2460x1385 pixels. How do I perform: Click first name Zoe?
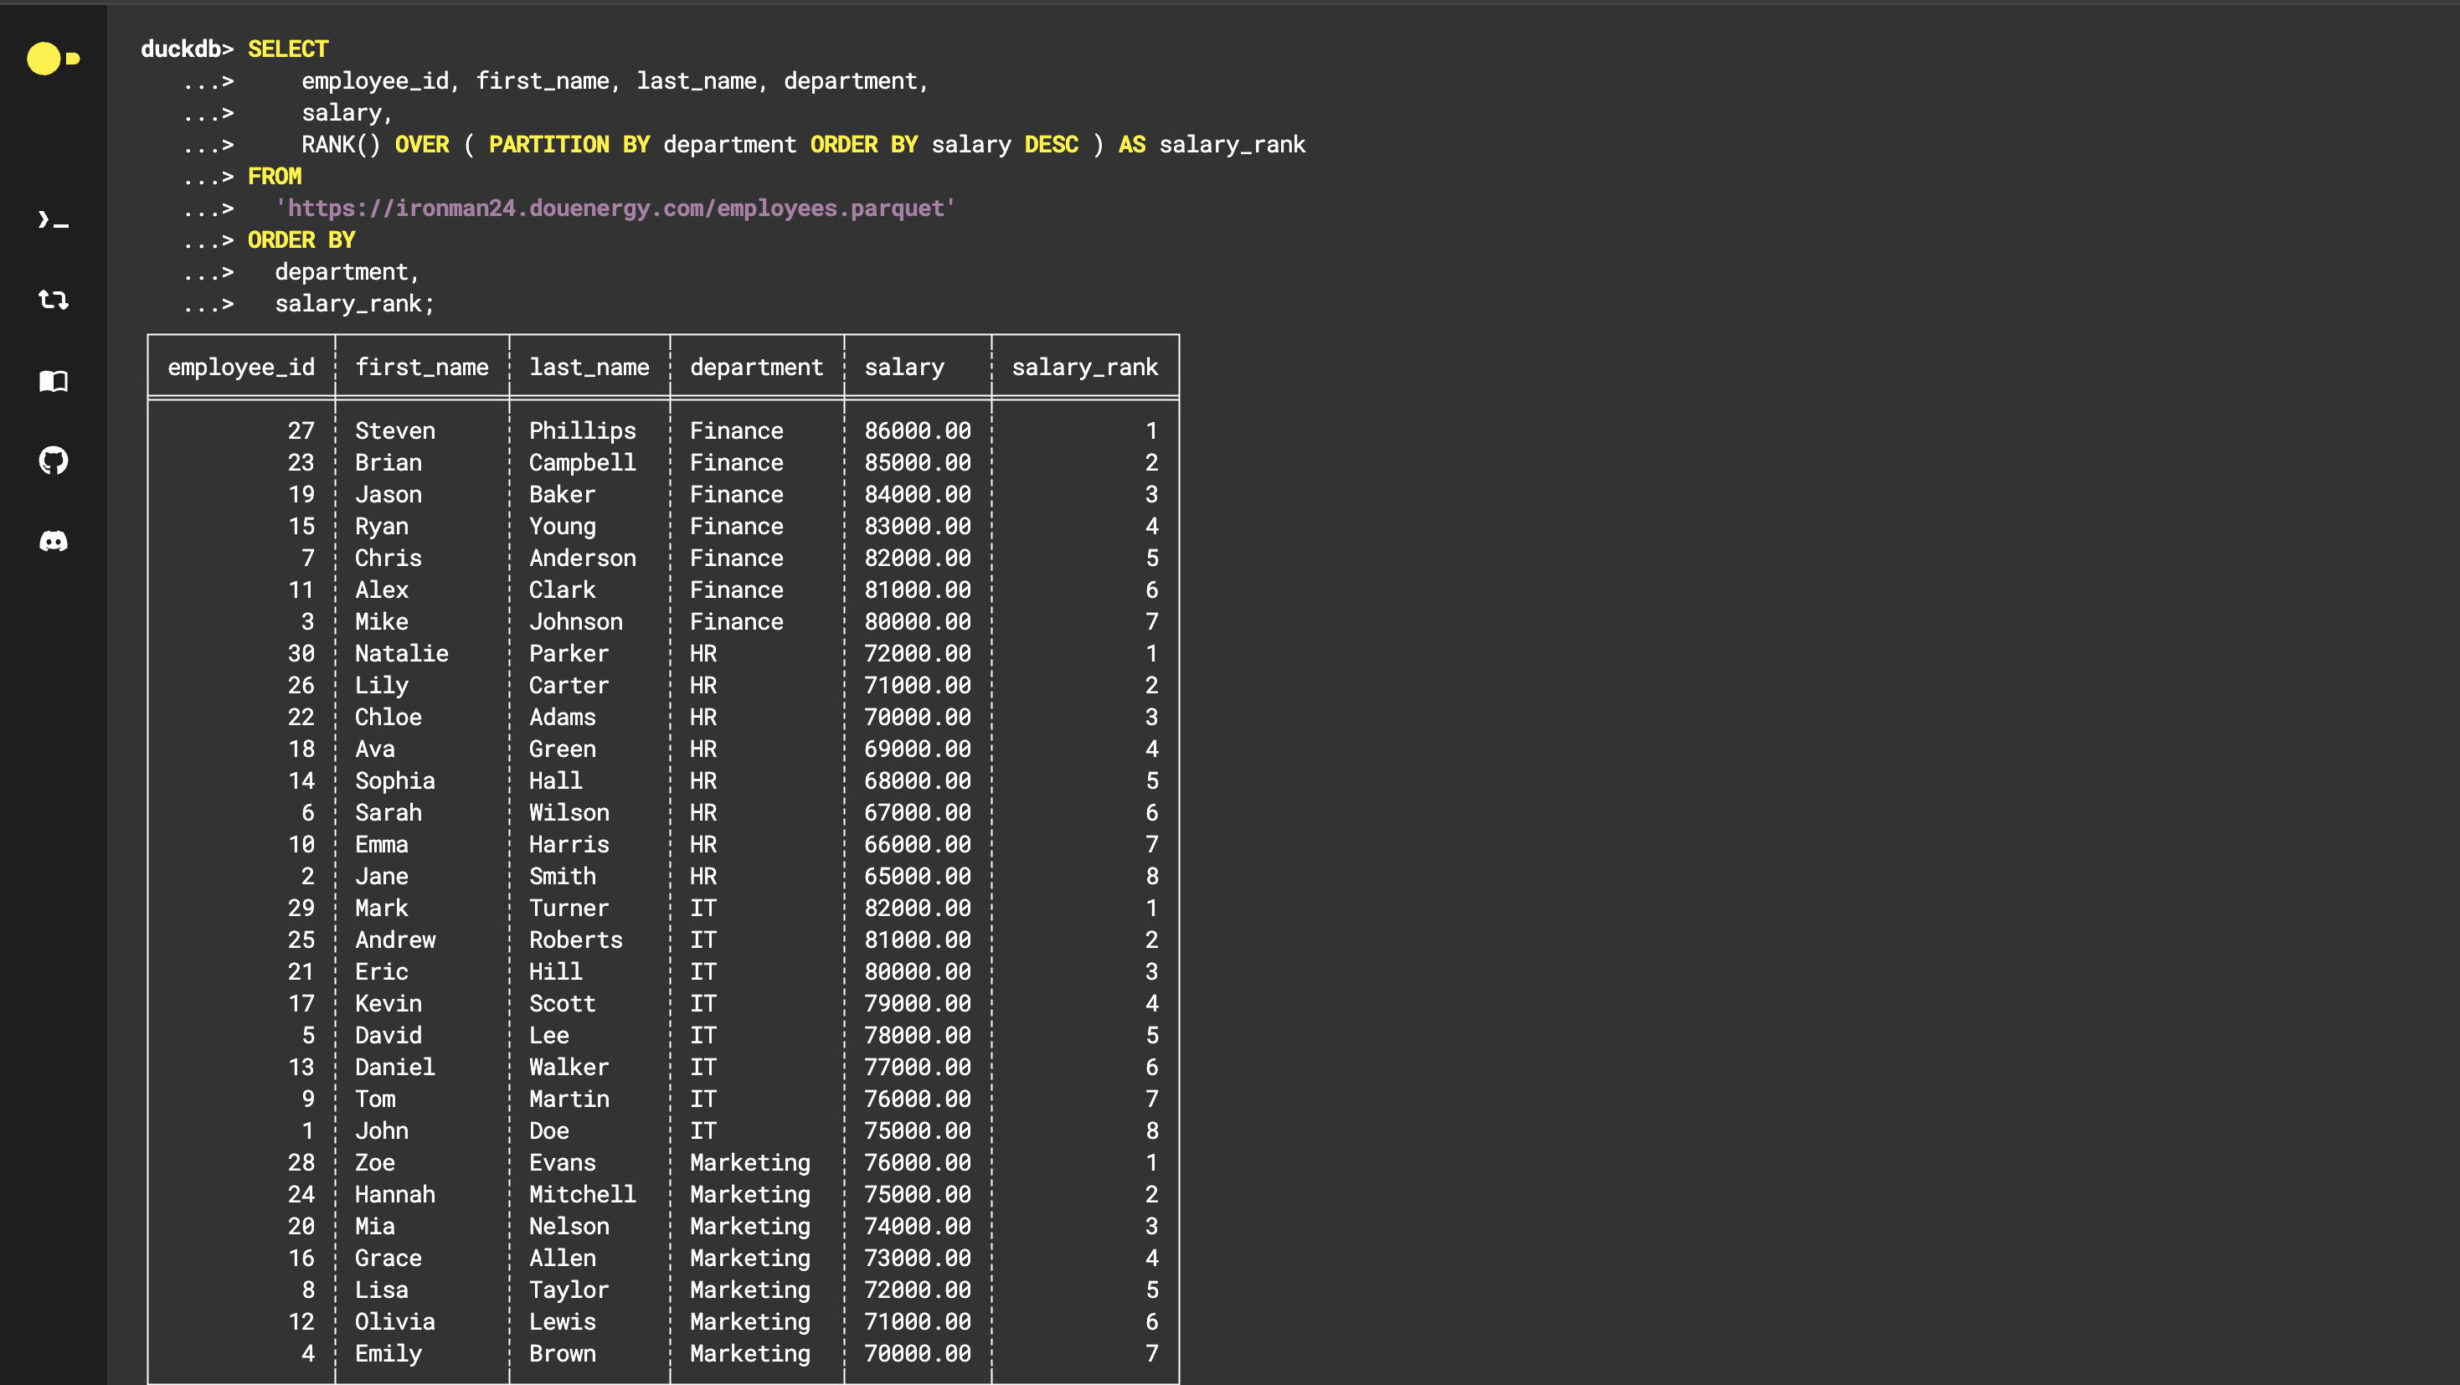374,1162
